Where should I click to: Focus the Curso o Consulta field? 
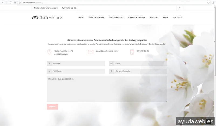138,71
